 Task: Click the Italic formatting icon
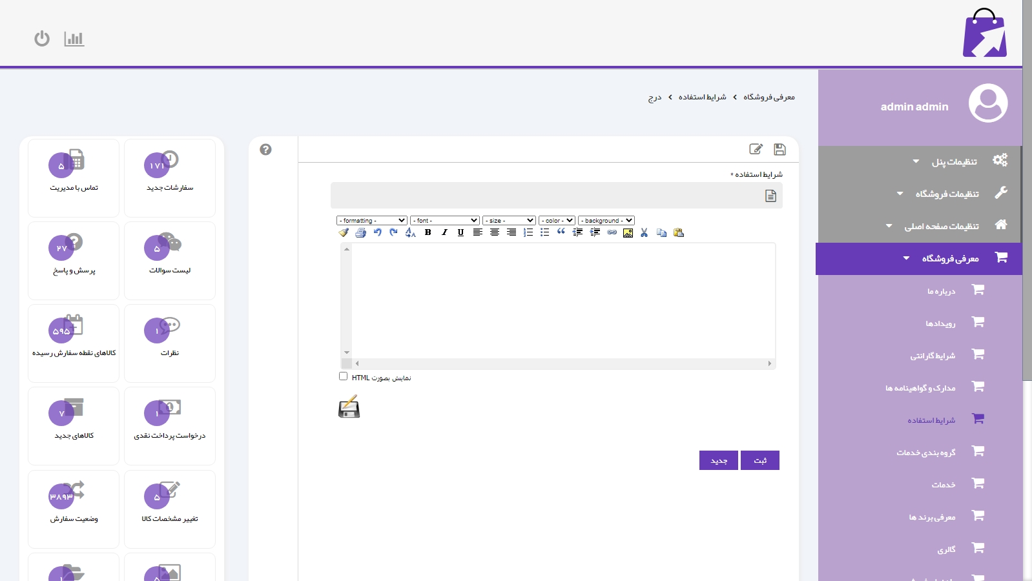[444, 232]
